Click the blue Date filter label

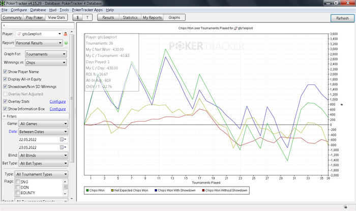[13, 132]
